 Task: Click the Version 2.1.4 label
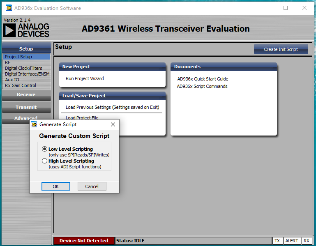click(x=17, y=20)
